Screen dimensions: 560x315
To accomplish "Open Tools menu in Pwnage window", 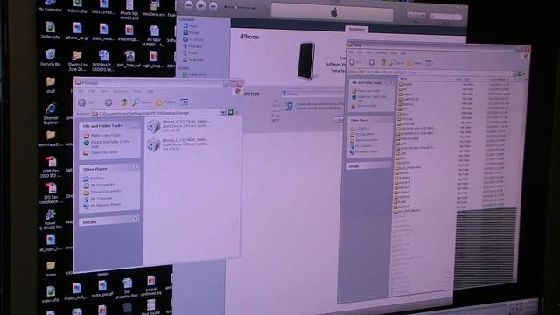I will pos(137,91).
